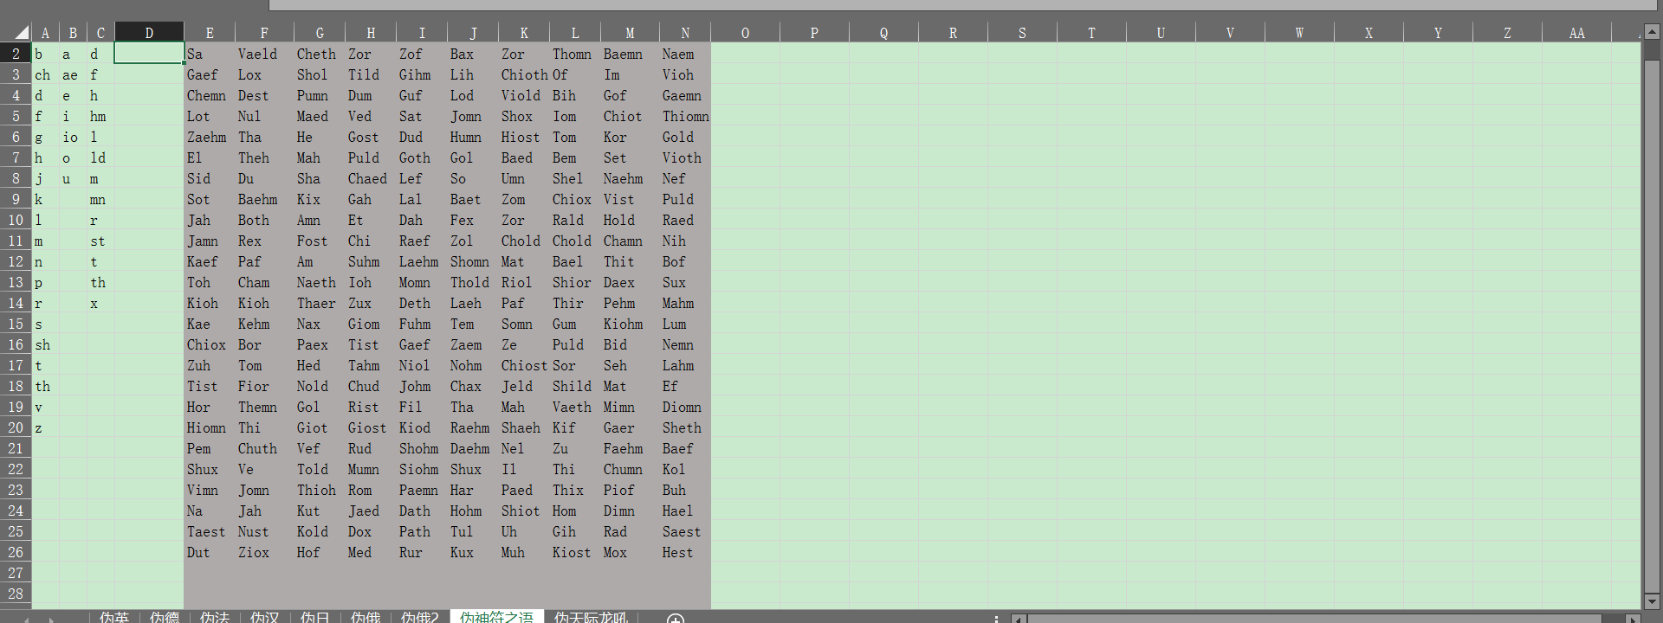This screenshot has width=1663, height=623.
Task: Select column B cell "ae"
Action: 73,74
